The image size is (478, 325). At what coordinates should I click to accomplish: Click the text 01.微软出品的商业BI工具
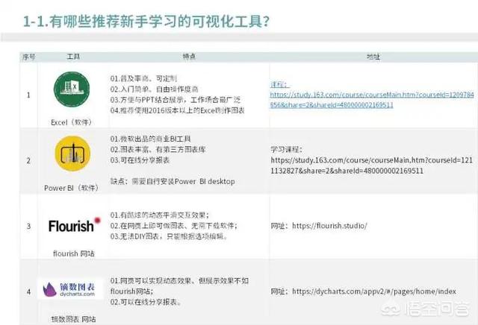150,139
